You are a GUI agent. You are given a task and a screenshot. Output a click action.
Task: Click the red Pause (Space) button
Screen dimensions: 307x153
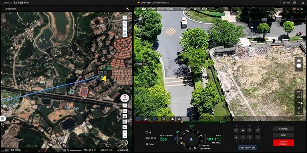283,143
